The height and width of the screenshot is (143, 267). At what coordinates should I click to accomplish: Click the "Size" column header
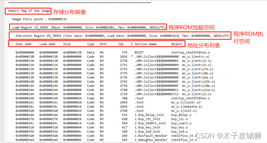(67, 44)
